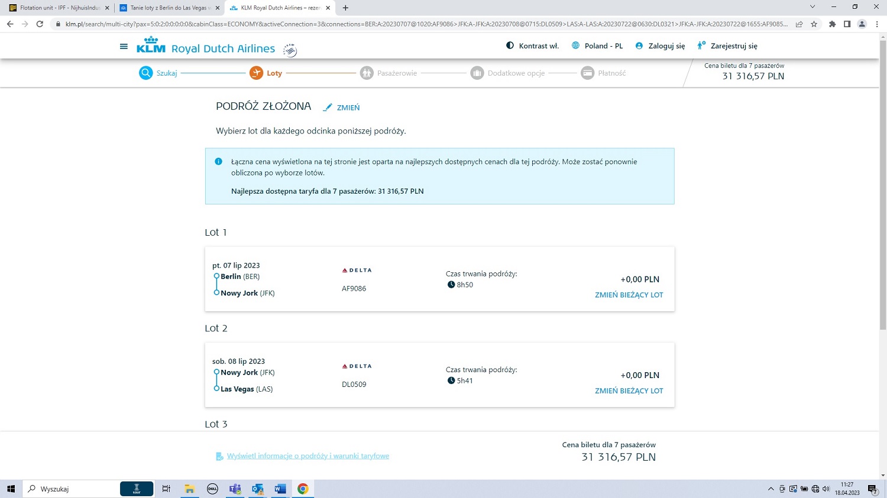The width and height of the screenshot is (887, 498).
Task: Click the SkyTeam logo in the header
Action: tap(290, 50)
